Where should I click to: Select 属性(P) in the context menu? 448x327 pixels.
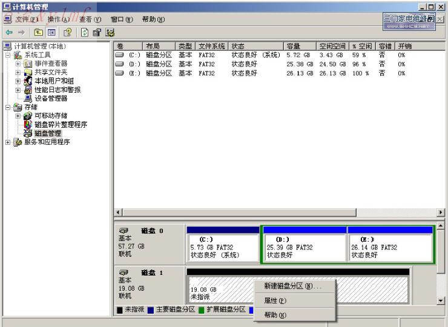(x=275, y=300)
